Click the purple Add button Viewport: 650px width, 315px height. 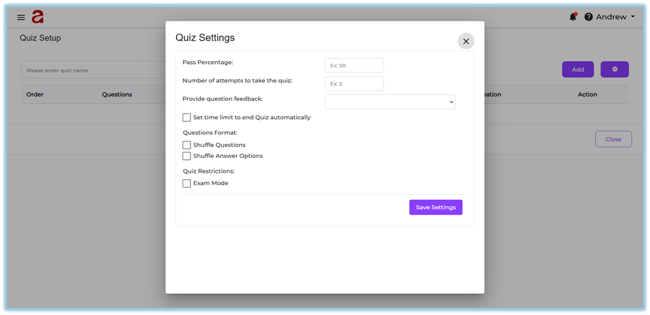click(x=578, y=69)
